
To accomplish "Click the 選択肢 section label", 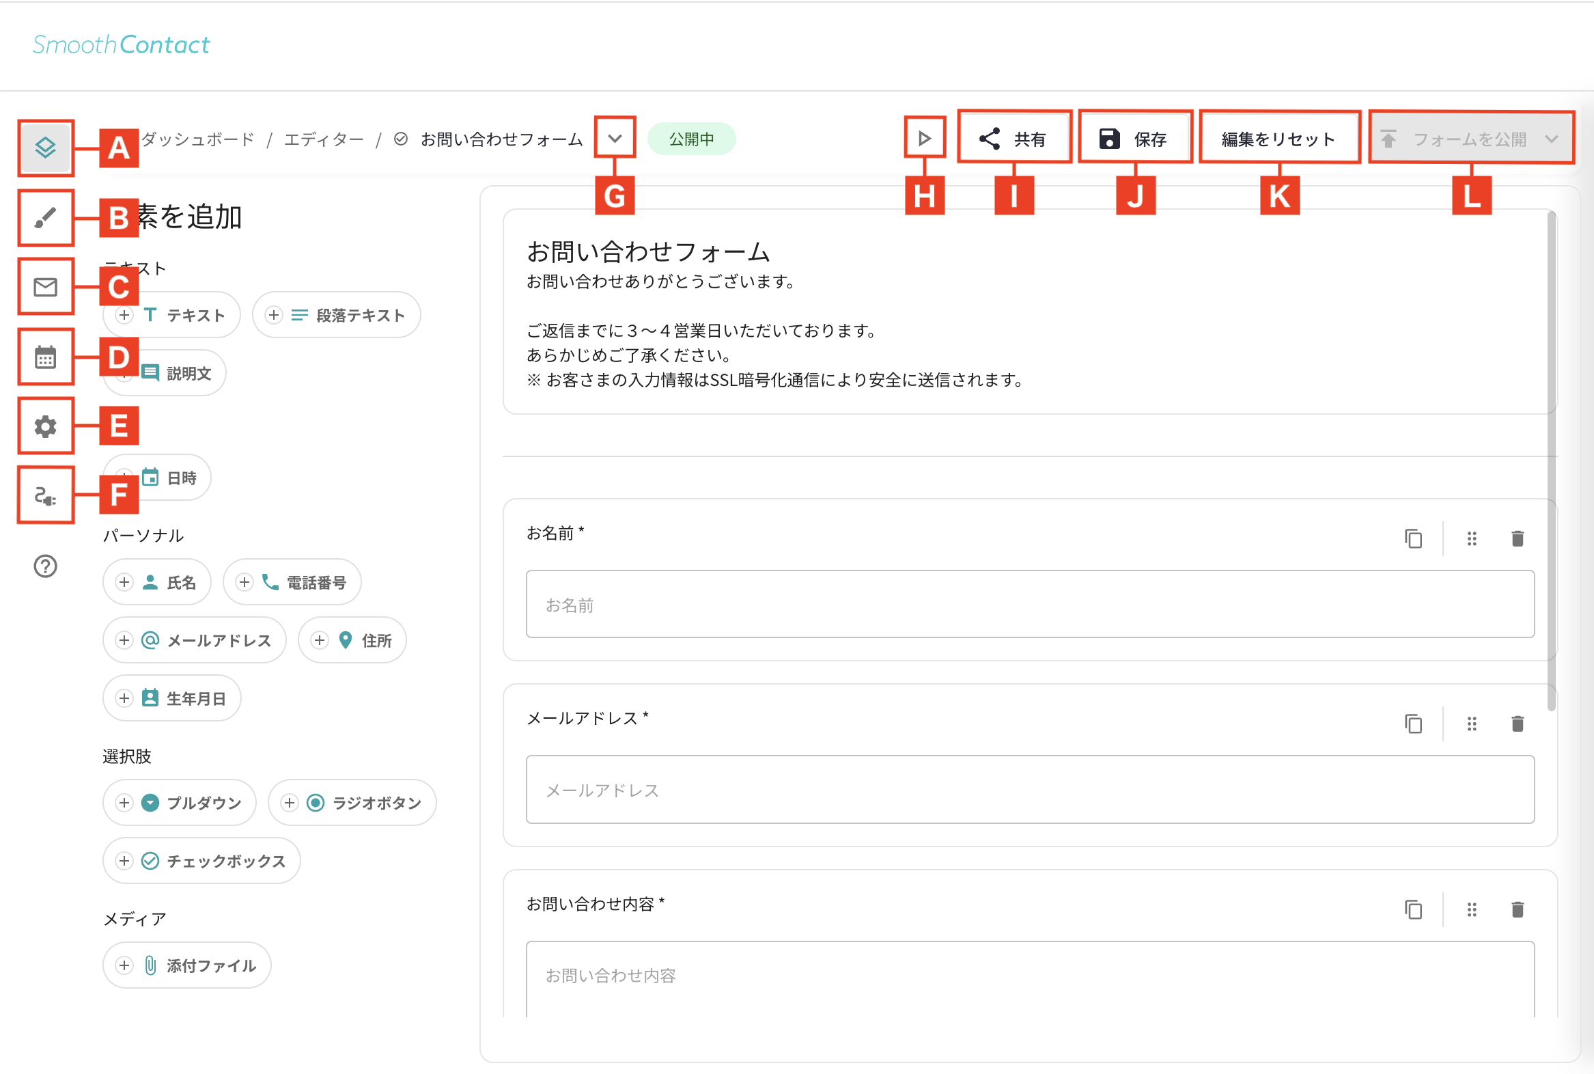I will tap(126, 756).
